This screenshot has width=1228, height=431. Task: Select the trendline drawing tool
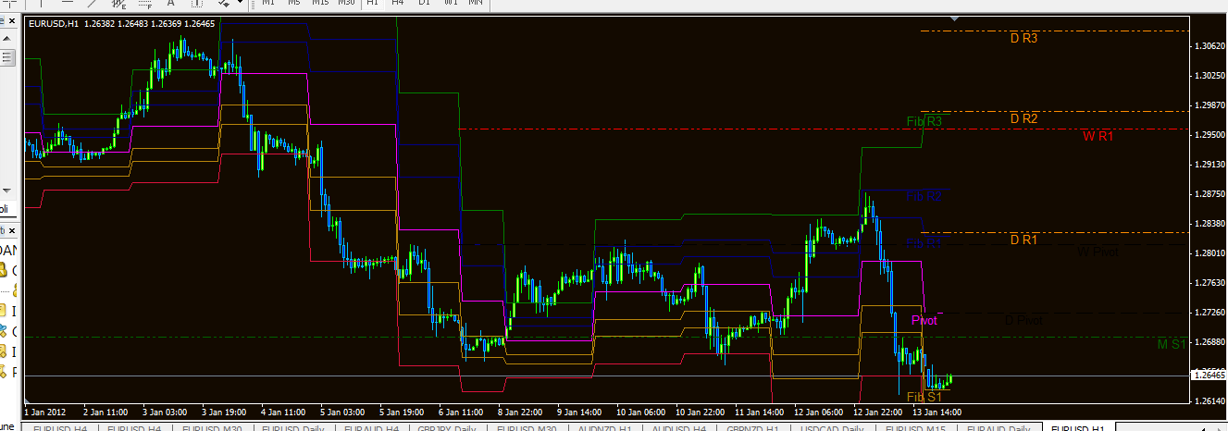click(x=93, y=3)
